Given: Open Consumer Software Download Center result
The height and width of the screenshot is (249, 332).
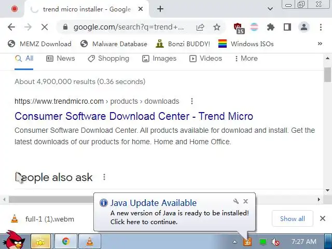Looking at the screenshot, I should (x=134, y=116).
